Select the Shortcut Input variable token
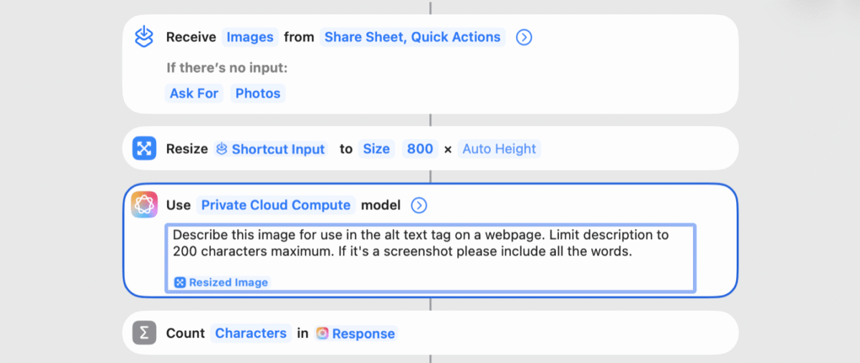 [x=271, y=149]
